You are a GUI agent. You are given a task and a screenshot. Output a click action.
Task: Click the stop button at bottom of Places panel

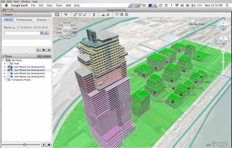point(49,144)
